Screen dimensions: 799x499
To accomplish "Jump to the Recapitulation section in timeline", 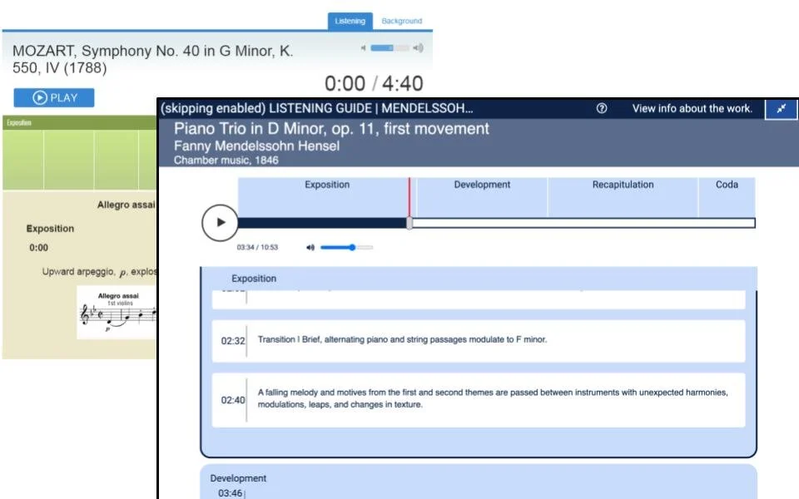I will 623,196.
